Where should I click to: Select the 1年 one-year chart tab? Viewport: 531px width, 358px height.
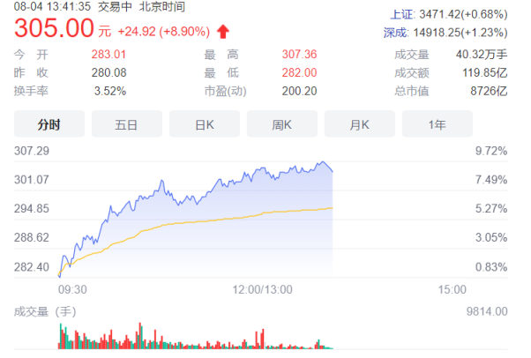[x=438, y=124]
